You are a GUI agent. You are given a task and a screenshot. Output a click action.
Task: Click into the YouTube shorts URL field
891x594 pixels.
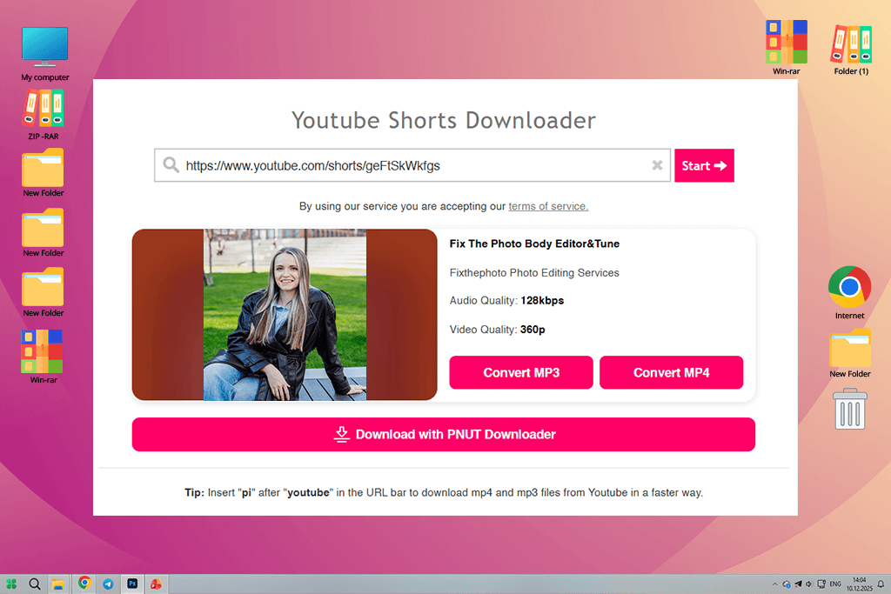(x=412, y=165)
